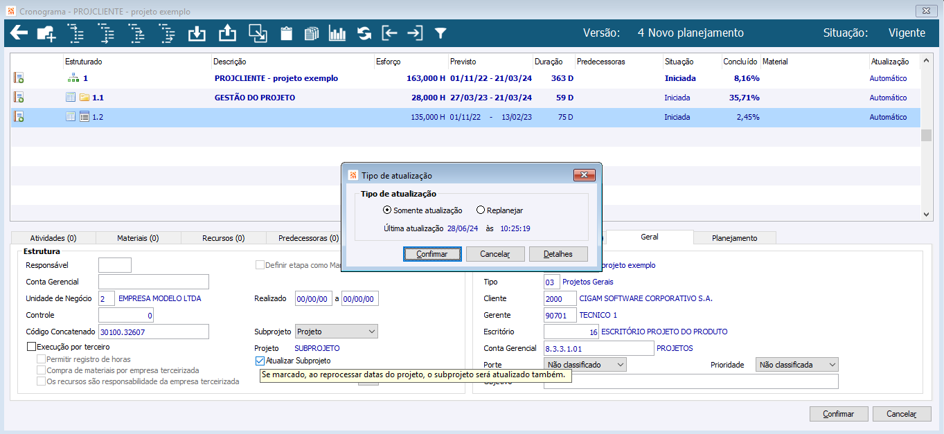Click the add-row icon beside row 1
The height and width of the screenshot is (434, 944).
coord(19,78)
